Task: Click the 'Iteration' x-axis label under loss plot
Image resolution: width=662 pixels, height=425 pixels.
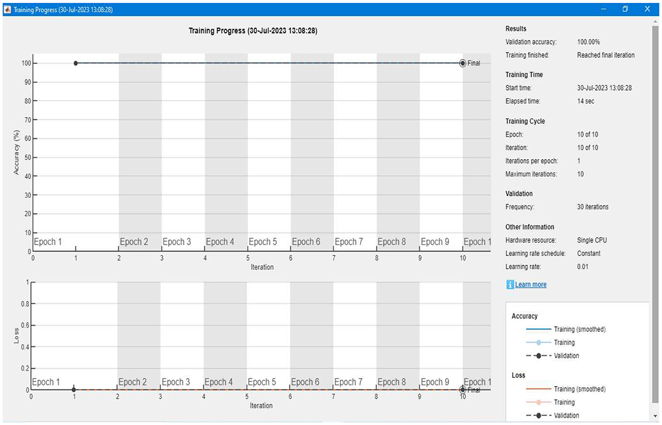Action: pos(261,406)
